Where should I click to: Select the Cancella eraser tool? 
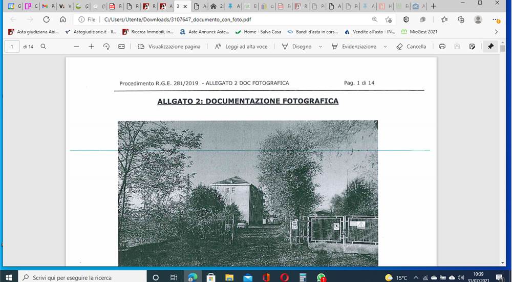[411, 47]
